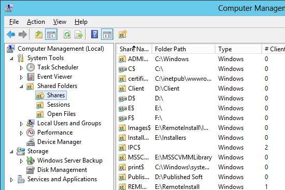Collapse the System Tools tree node
The width and height of the screenshot is (285, 190).
pos(11,59)
